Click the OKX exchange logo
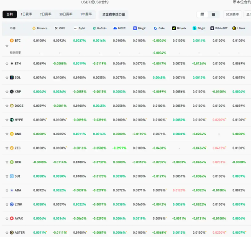251x237 pixels. click(x=56, y=28)
